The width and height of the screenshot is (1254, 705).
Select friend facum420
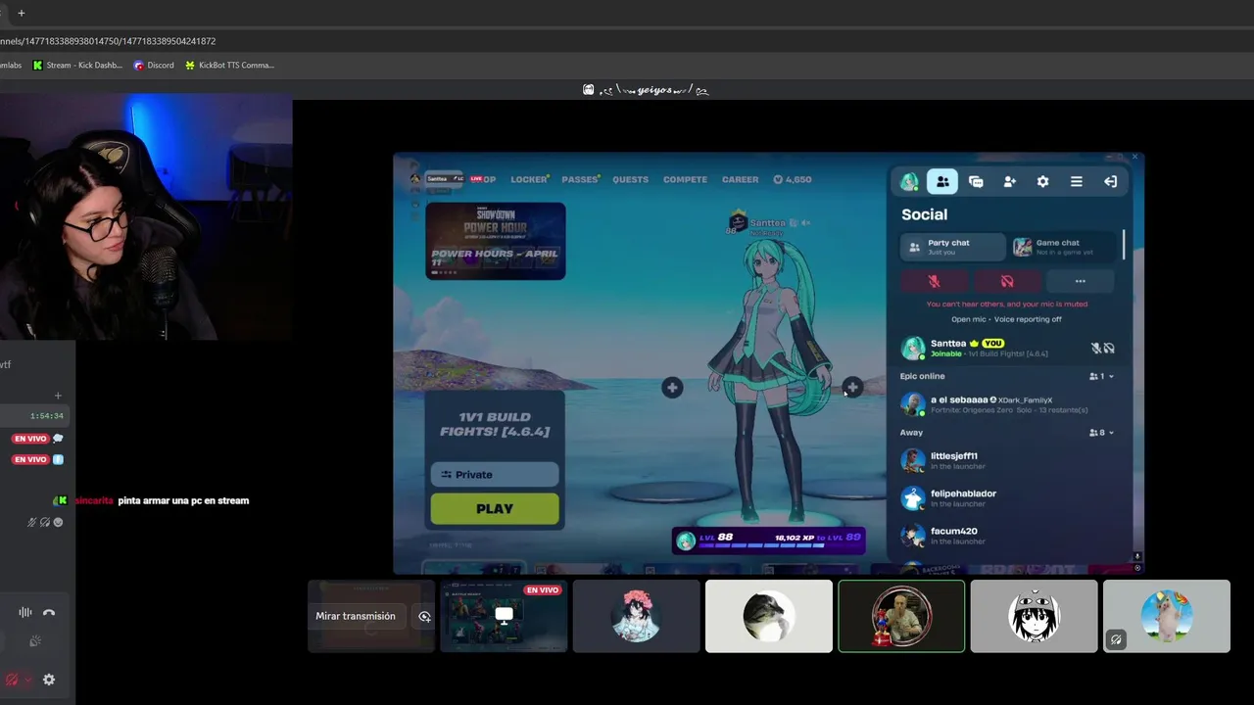(x=1007, y=536)
